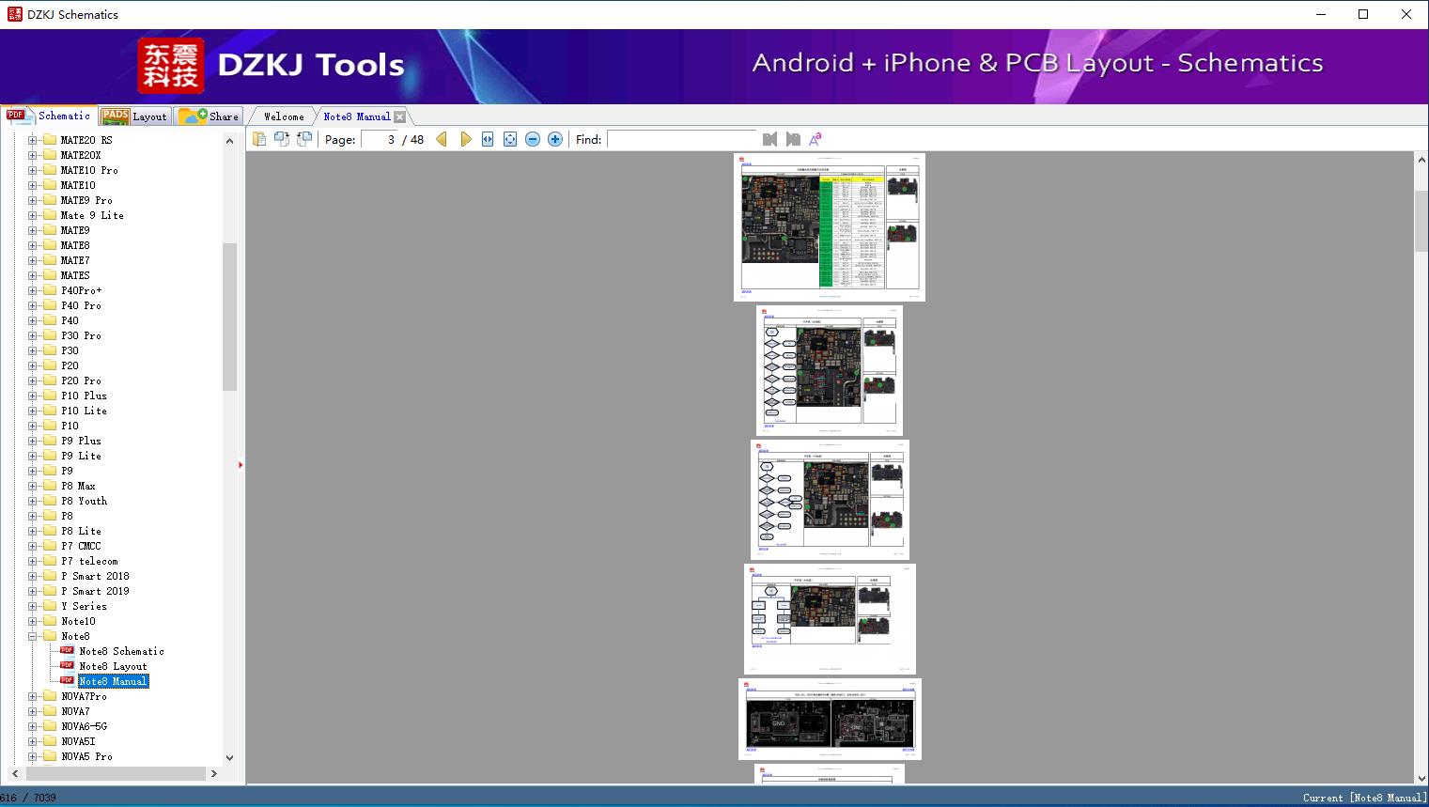Click the fit page icon

click(x=510, y=139)
